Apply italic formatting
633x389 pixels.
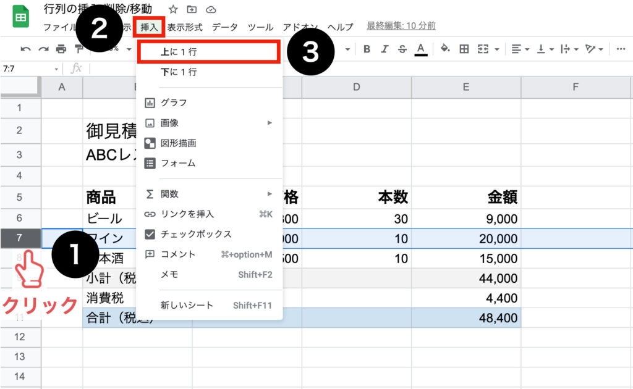pyautogui.click(x=384, y=49)
